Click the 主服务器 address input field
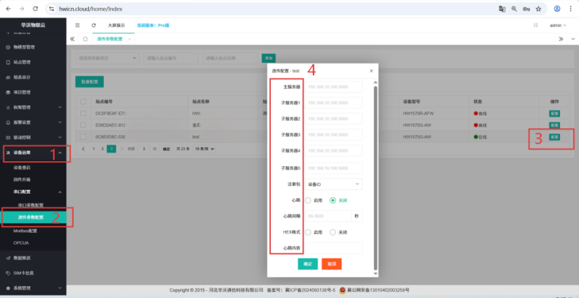579x298 pixels. point(334,87)
